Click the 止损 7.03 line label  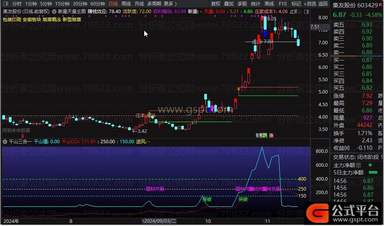tap(263, 41)
